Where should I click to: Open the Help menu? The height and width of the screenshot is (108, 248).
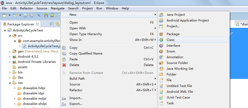click(125, 8)
